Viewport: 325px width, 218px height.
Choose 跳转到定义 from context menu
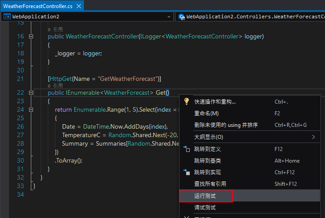pos(250,149)
